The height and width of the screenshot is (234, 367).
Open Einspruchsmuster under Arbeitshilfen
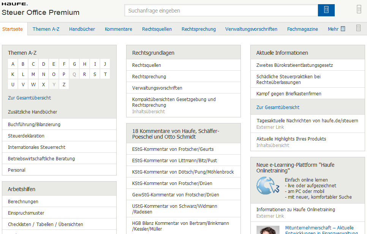coord(59,213)
